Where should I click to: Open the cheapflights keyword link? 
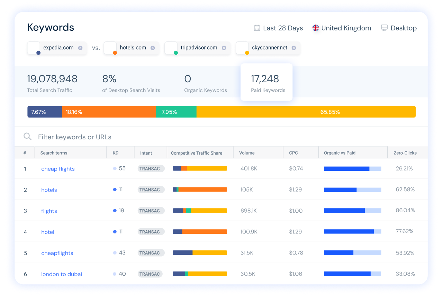coord(57,253)
